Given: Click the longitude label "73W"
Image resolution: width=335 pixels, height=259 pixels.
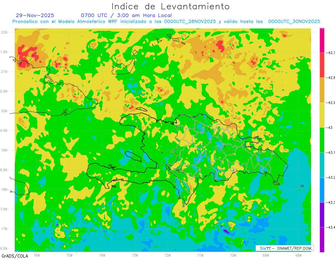Looking at the screenshot, I should [135, 255].
